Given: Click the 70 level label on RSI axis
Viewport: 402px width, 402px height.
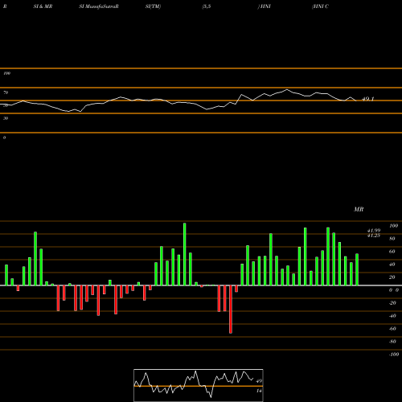Looking at the screenshot, I should (6, 92).
